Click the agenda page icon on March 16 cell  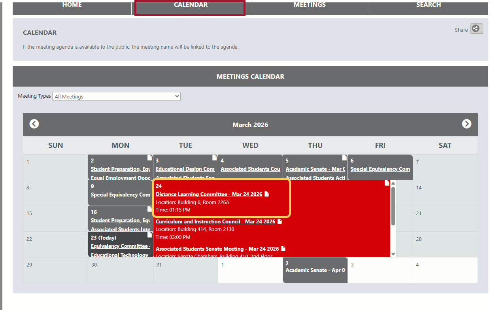pos(149,209)
